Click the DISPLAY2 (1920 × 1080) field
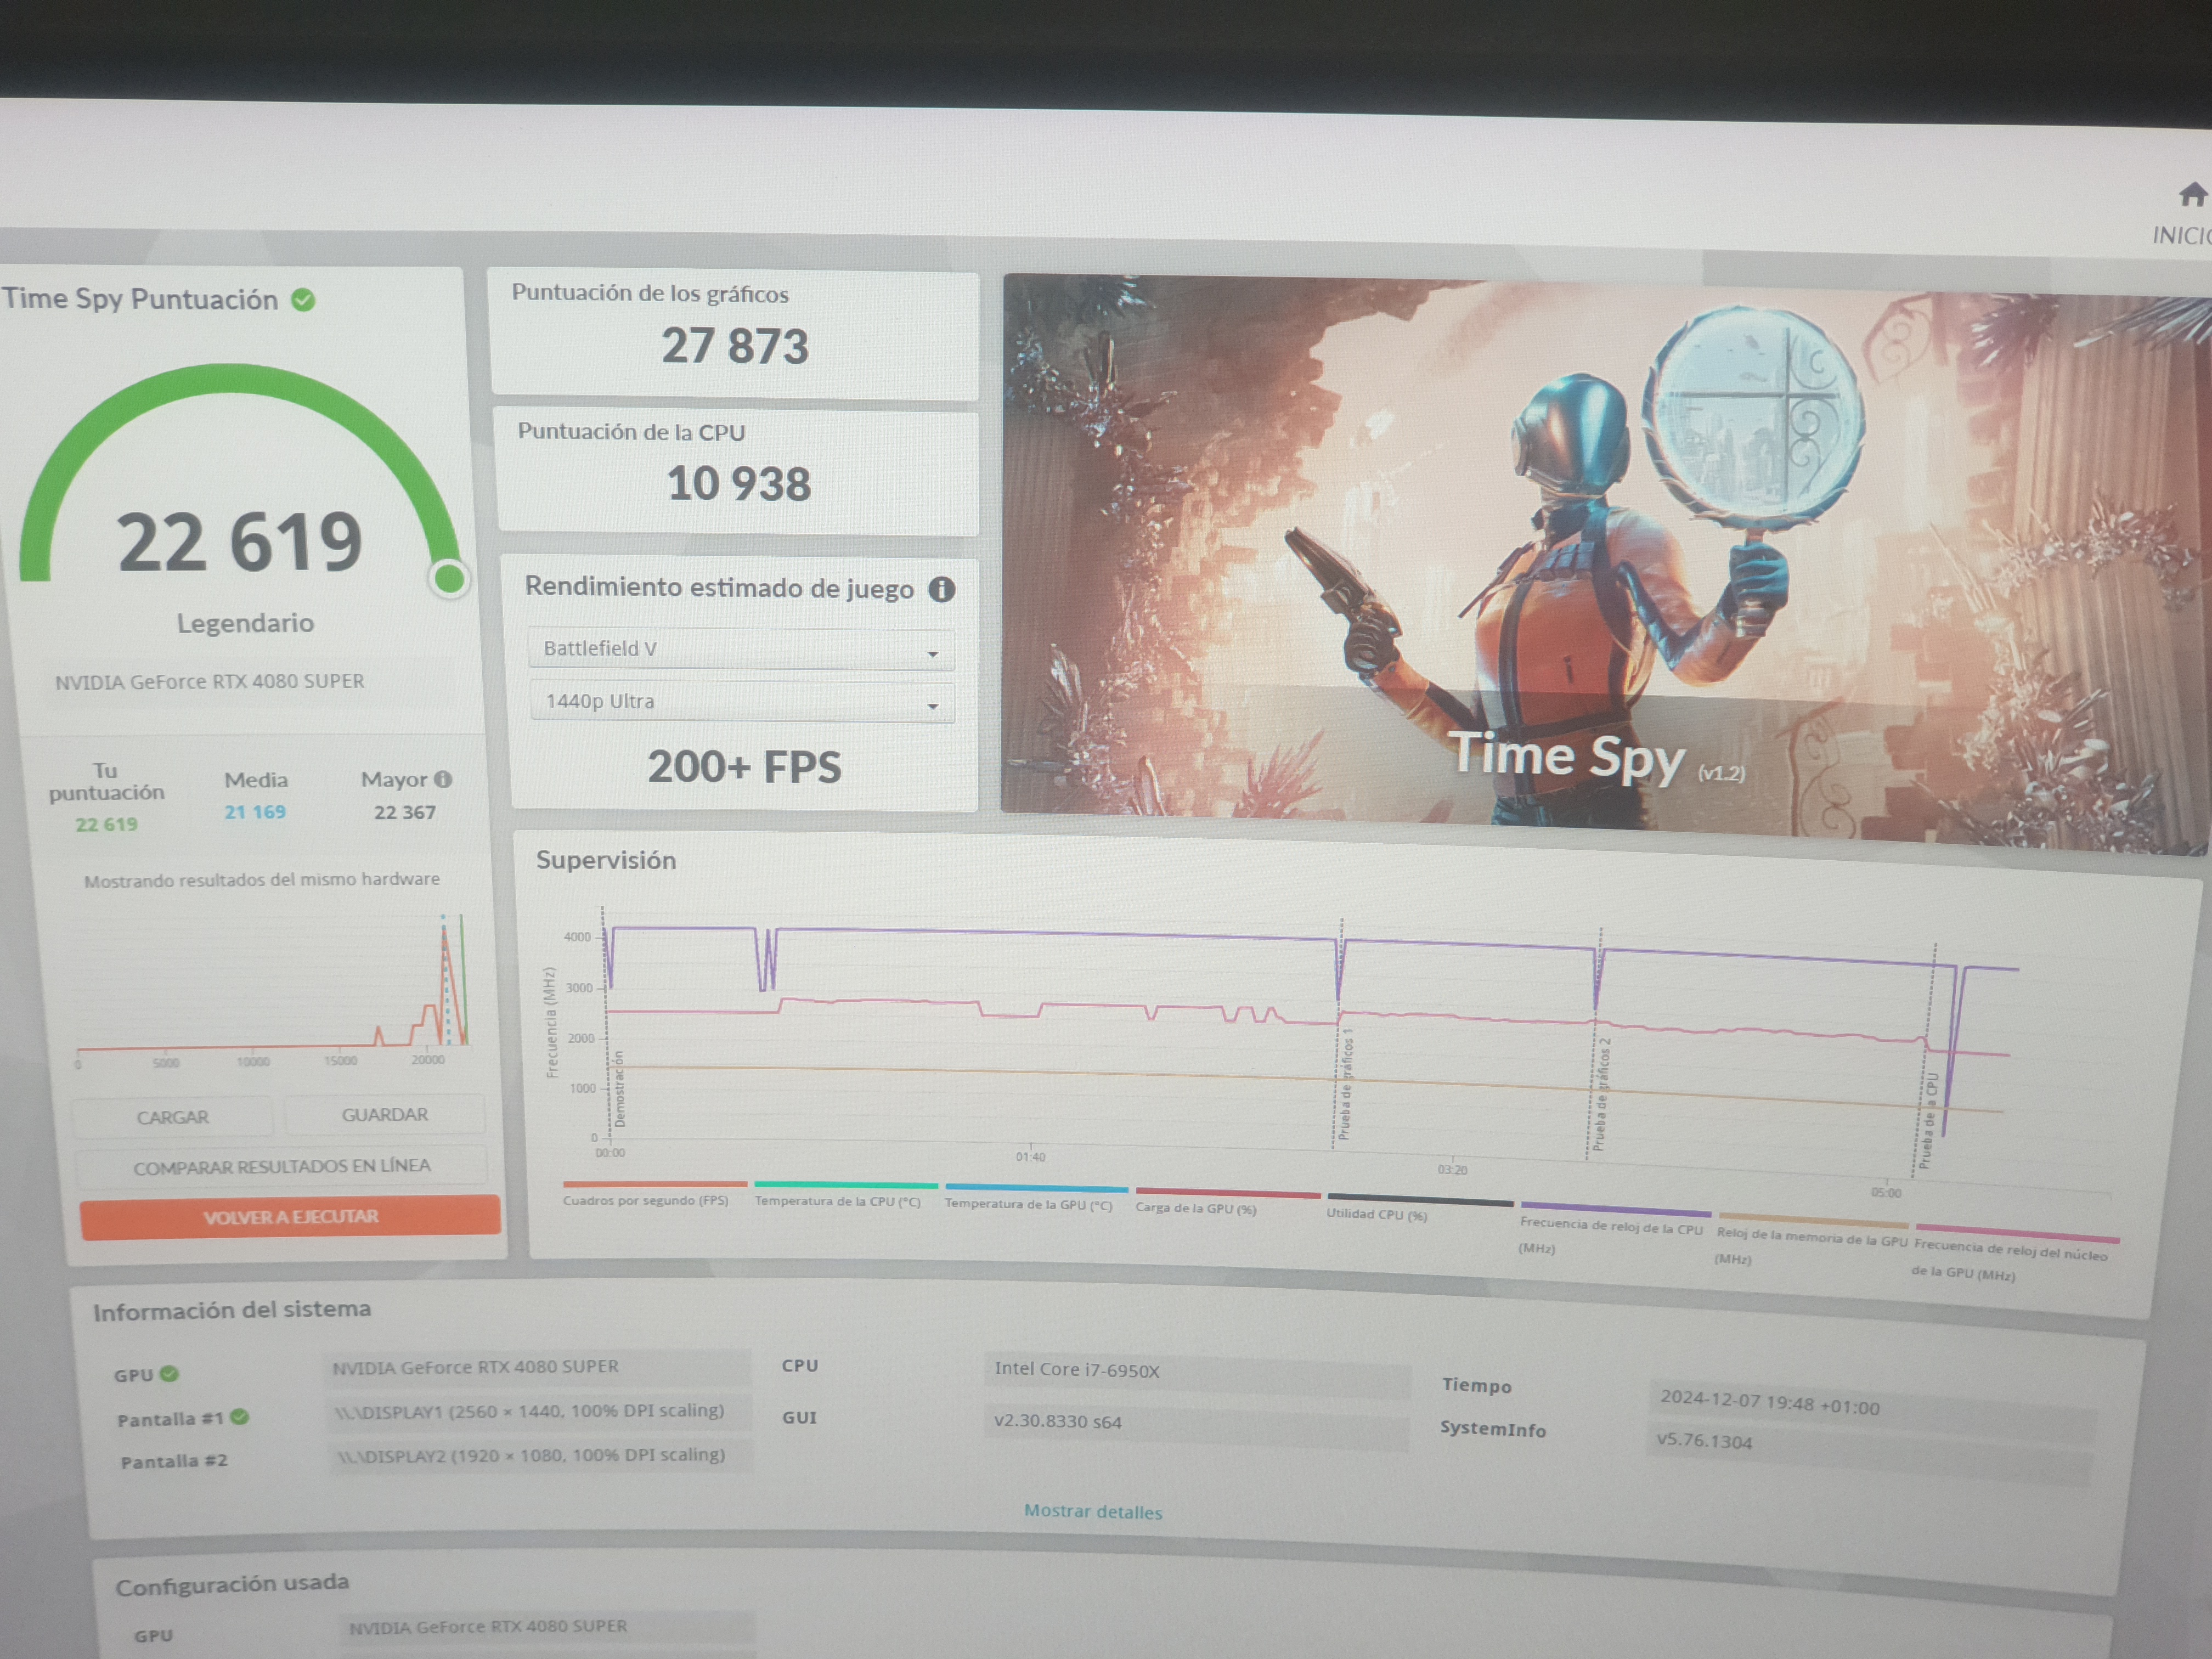 [540, 1455]
